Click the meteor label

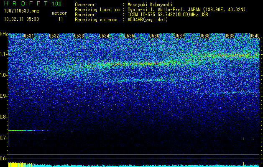click(x=59, y=13)
